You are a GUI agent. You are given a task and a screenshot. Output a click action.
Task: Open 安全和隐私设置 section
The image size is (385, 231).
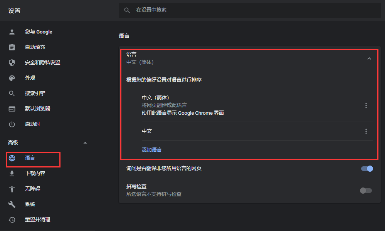(x=42, y=62)
